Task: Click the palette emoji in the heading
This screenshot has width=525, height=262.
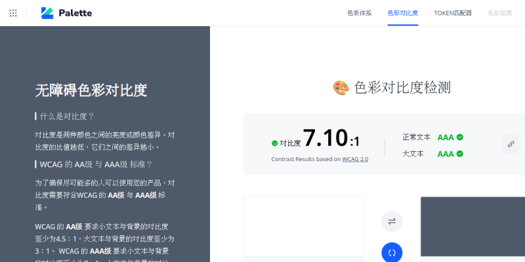Action: click(341, 88)
